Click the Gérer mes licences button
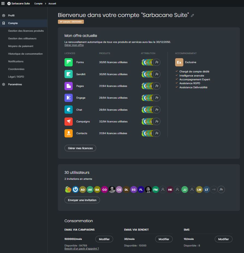Screen dimensions: 244x253 [x=80, y=148]
